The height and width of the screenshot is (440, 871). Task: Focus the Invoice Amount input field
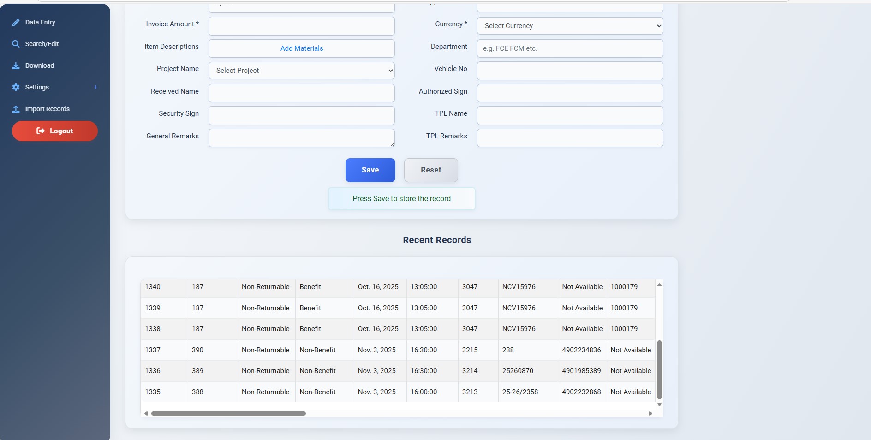(301, 26)
